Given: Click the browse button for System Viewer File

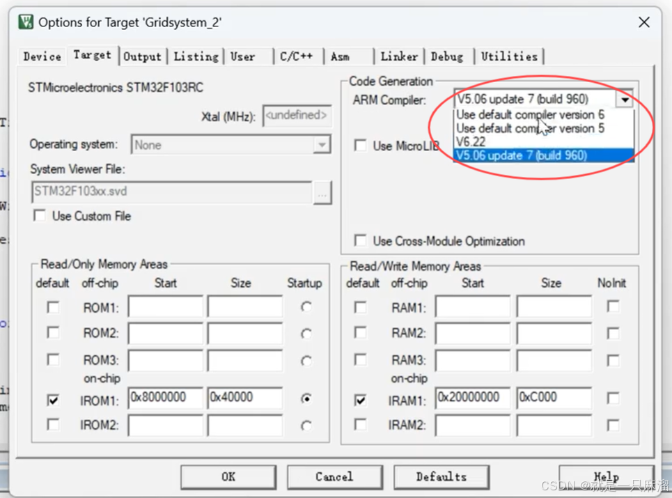Looking at the screenshot, I should (x=322, y=192).
